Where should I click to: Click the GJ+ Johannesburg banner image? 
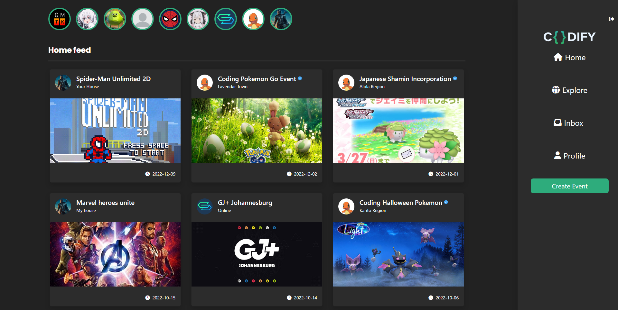[x=257, y=254]
